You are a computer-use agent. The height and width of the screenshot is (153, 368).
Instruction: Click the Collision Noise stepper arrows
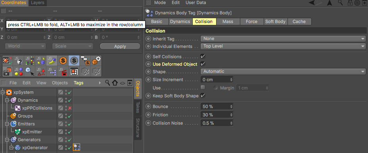tap(231, 123)
